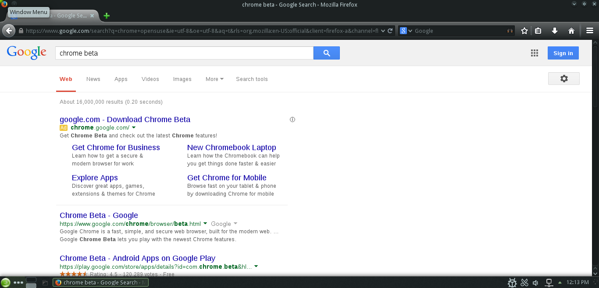Open the Firefox hamburger menu
Viewport: 599px width, 288px height.
pos(590,31)
